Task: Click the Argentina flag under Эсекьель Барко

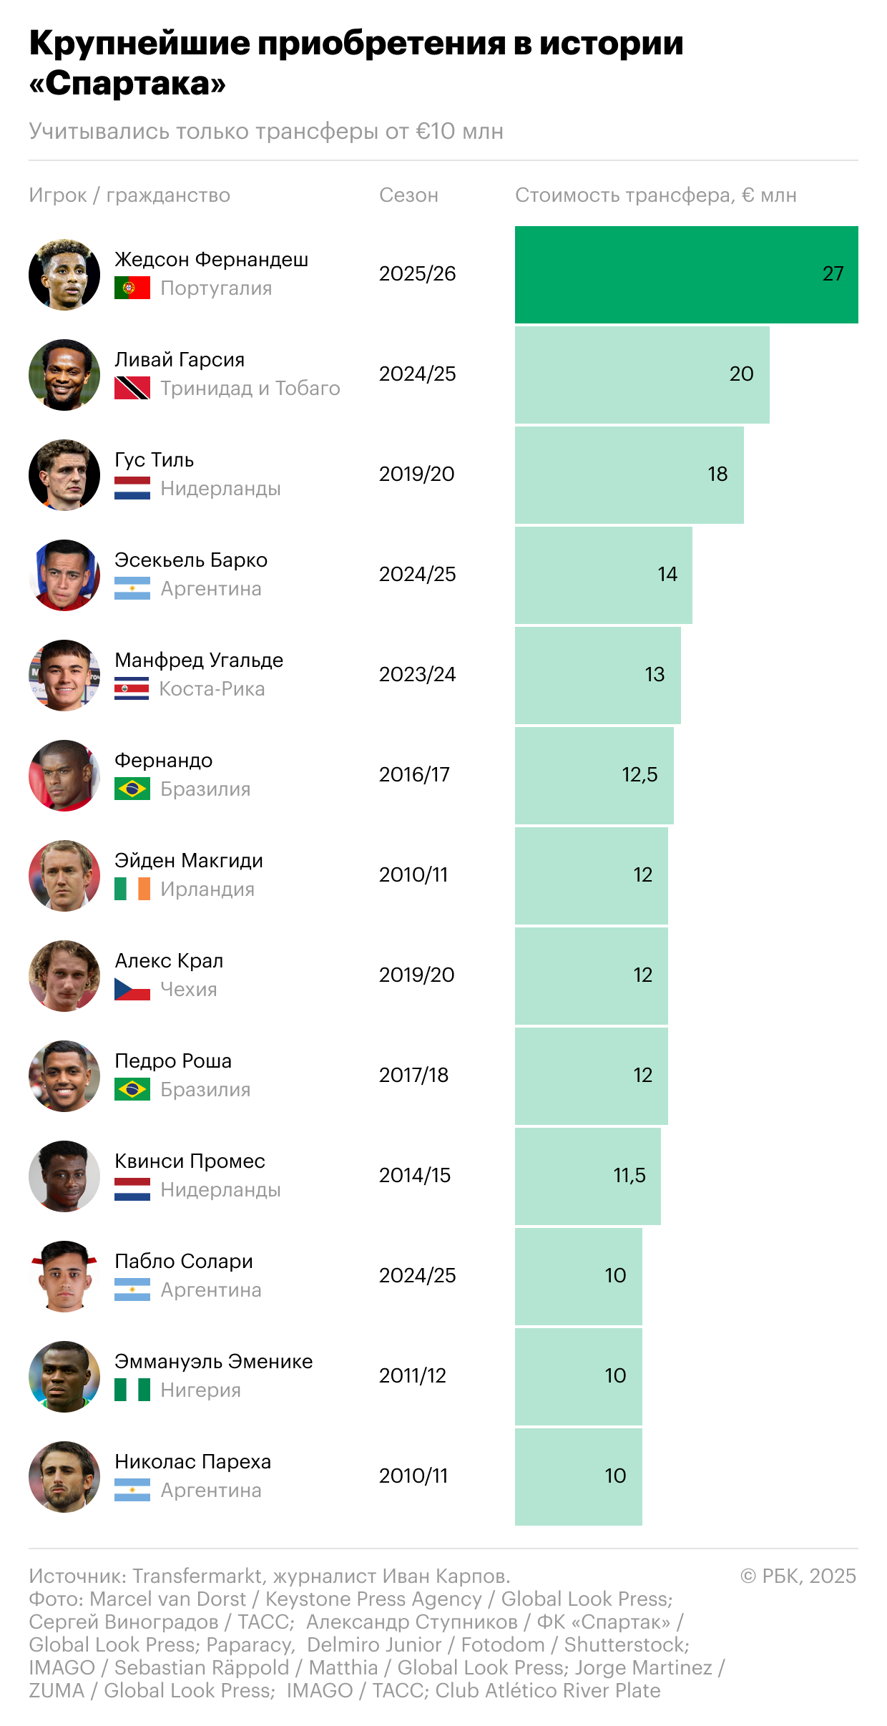Action: point(132,589)
